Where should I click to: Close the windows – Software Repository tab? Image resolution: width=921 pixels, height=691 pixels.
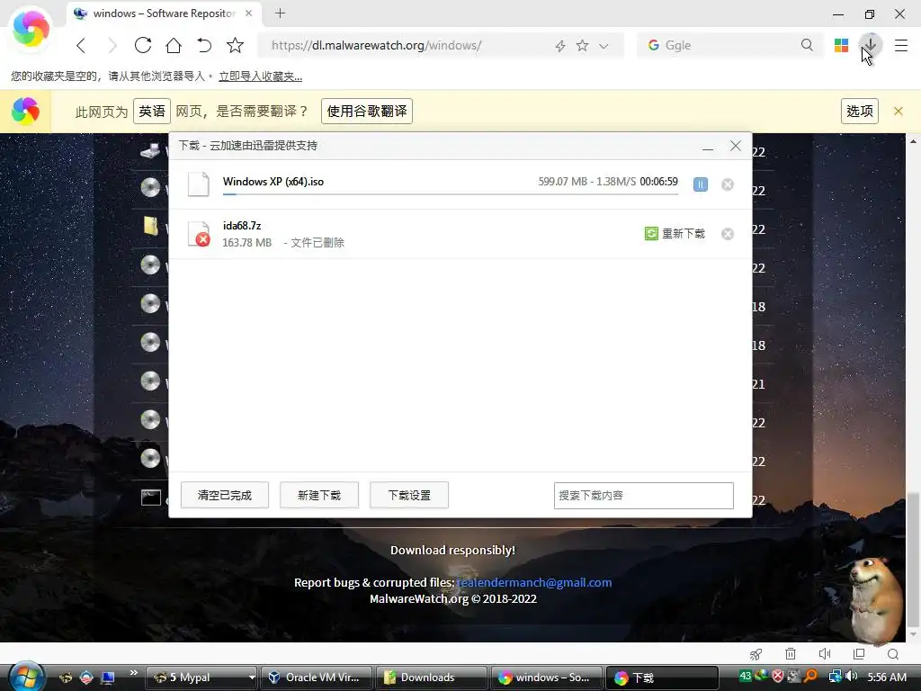[248, 13]
